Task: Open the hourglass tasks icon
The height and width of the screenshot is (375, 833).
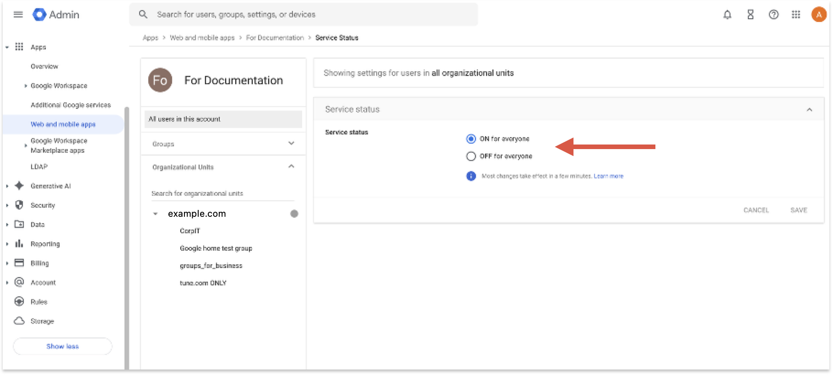Action: pyautogui.click(x=751, y=15)
